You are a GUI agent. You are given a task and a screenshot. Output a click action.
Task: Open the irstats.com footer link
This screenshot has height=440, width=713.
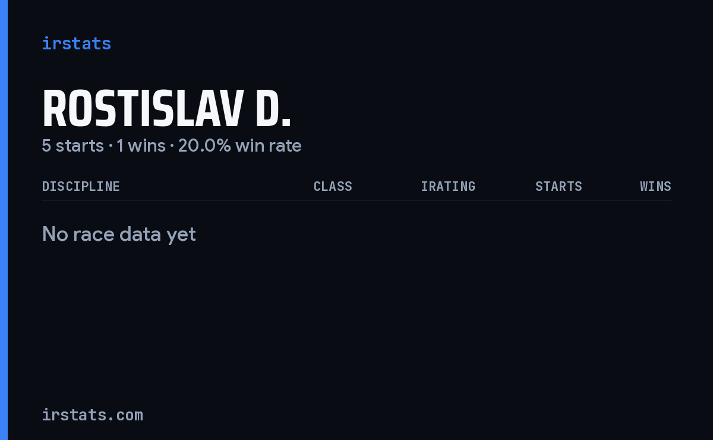[x=92, y=414]
